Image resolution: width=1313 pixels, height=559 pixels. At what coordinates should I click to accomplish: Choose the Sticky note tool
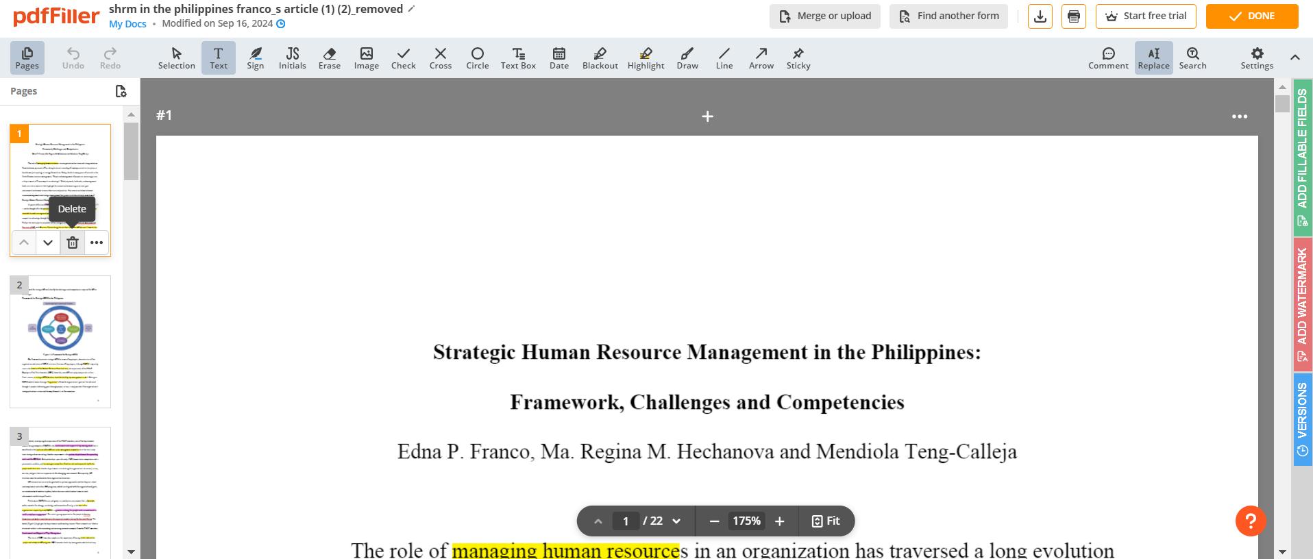click(x=798, y=58)
